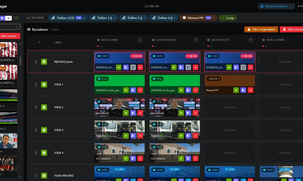Play Sextortion still in Decor Midden
Viewport: 303px width, 181px height.
pyautogui.click(x=181, y=136)
